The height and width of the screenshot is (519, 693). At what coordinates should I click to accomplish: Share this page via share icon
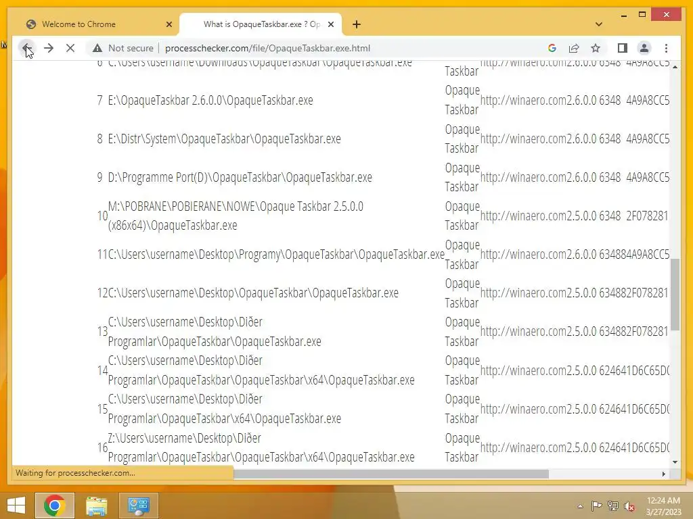click(x=574, y=48)
